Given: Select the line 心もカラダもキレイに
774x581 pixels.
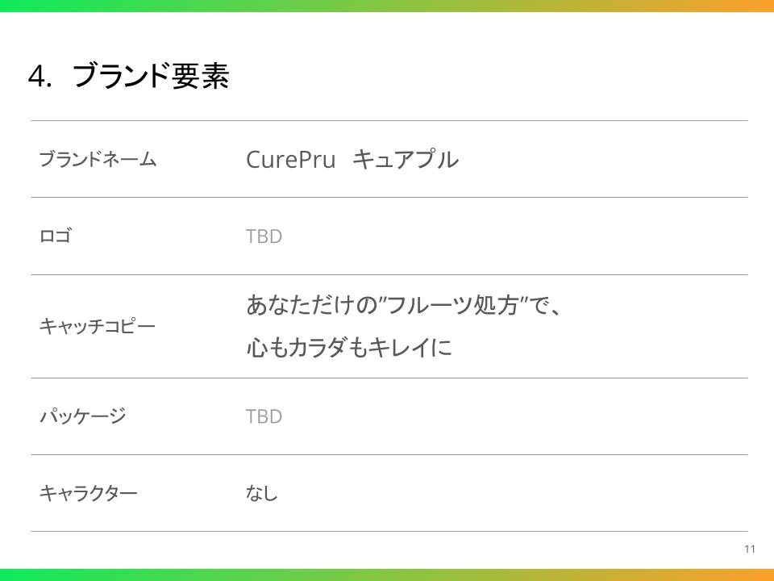Looking at the screenshot, I should (x=348, y=348).
